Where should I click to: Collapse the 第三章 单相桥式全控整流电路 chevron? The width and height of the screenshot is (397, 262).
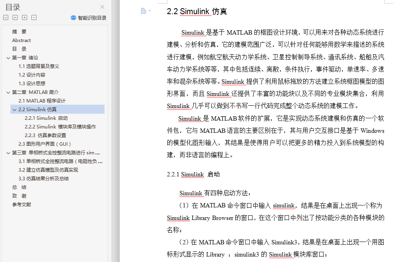click(x=8, y=153)
